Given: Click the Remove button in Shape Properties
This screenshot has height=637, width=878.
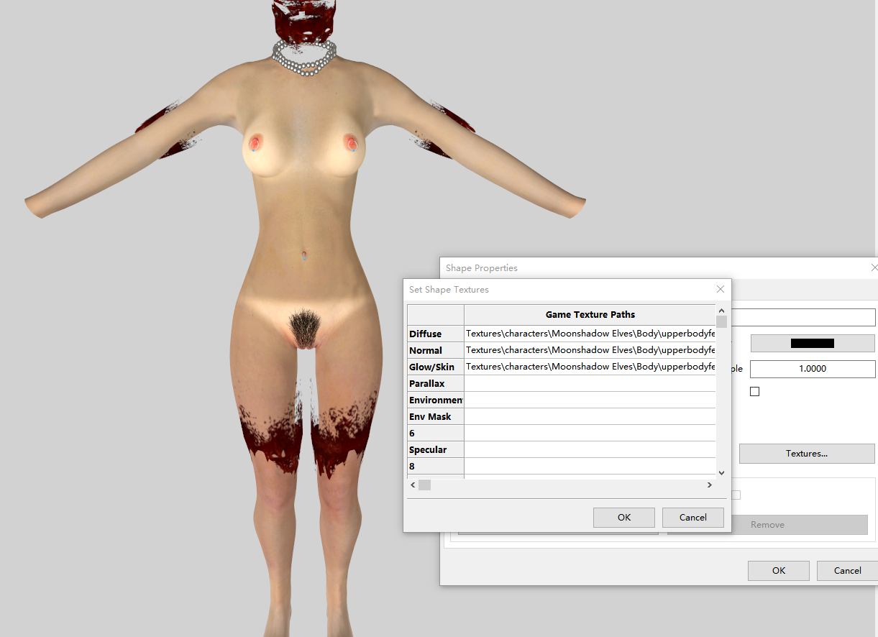Looking at the screenshot, I should click(x=767, y=524).
